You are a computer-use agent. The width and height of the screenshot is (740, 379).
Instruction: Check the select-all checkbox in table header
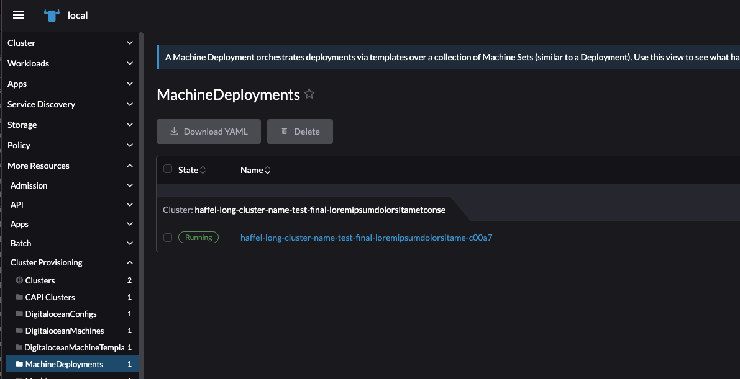pos(167,168)
